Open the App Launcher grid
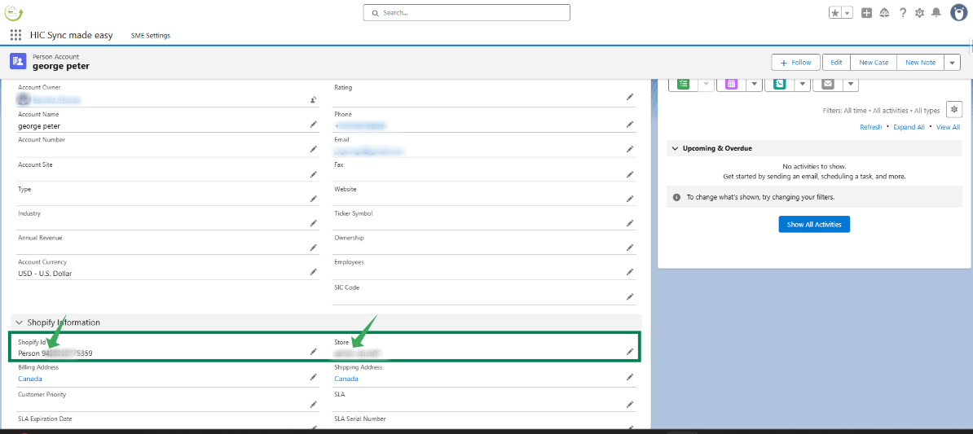973x434 pixels. (x=15, y=35)
